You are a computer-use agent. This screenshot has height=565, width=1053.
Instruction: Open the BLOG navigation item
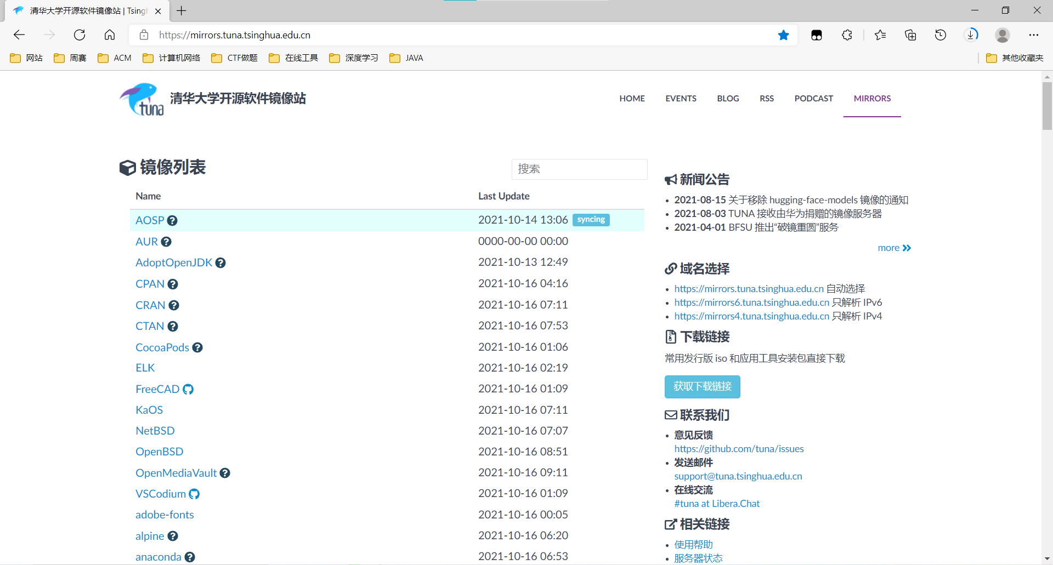[x=728, y=99]
